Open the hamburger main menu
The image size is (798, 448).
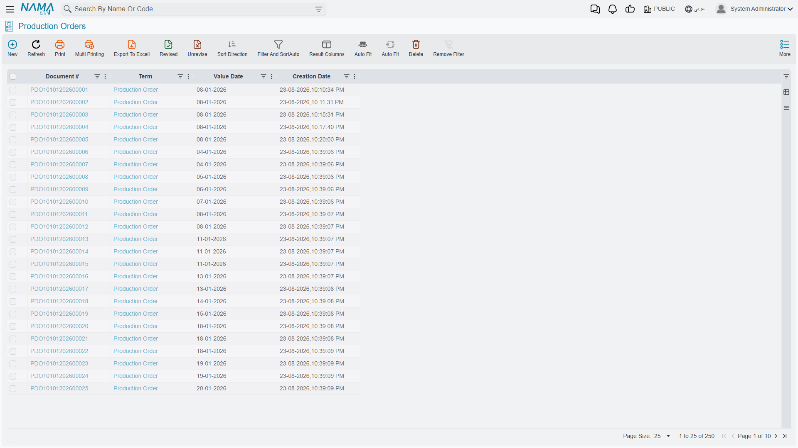[10, 9]
